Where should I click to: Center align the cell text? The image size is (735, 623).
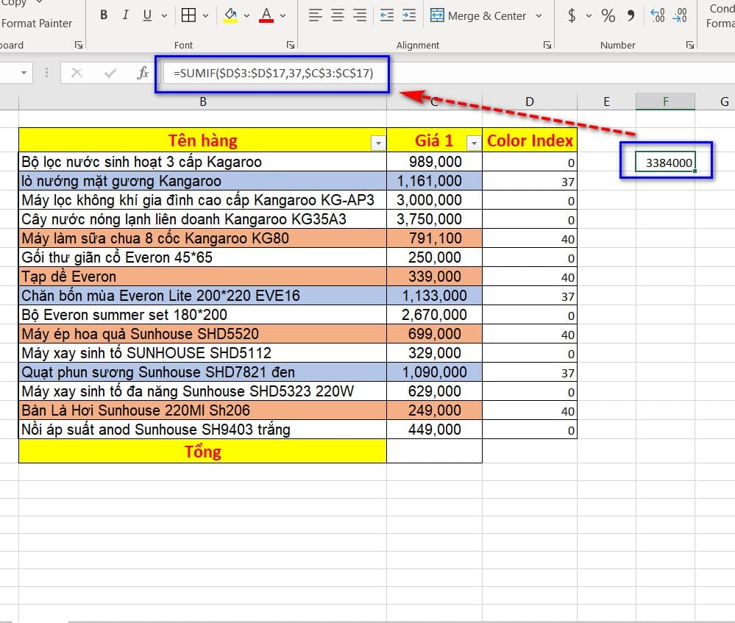[x=338, y=15]
